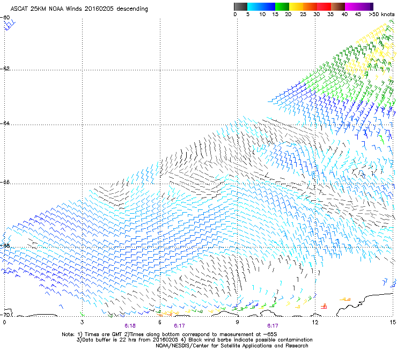
Task: Click the '-62' latitude axis label
Action: [5, 68]
